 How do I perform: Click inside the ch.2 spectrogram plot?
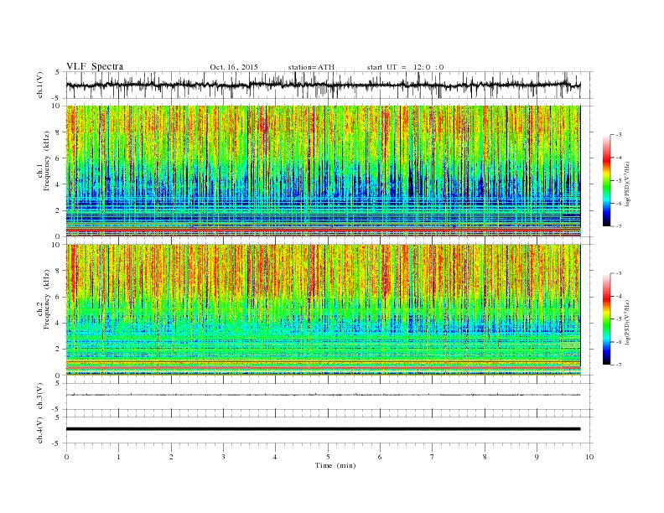tap(323, 310)
